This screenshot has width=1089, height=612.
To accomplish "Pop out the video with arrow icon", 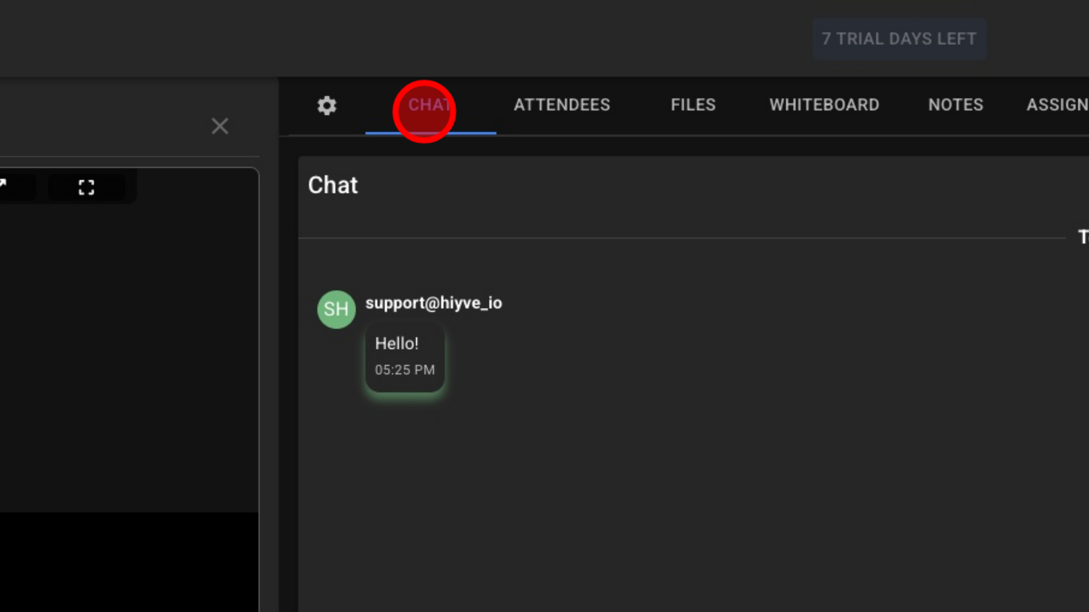I will coord(4,185).
